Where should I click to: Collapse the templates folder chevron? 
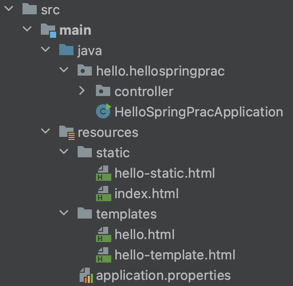click(64, 213)
